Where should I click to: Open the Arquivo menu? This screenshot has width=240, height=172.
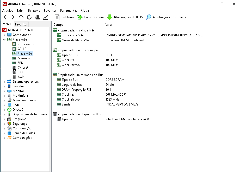coord(8,11)
